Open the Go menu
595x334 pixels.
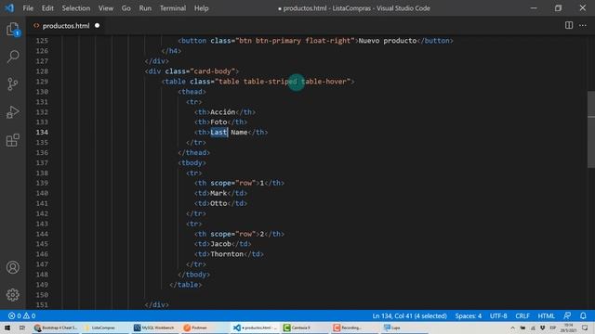[x=126, y=8]
